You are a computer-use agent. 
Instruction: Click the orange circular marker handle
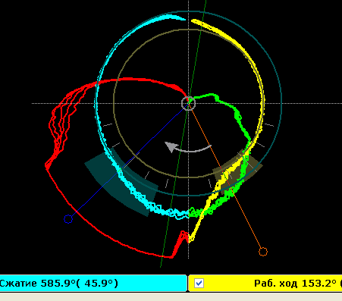pos(263,252)
